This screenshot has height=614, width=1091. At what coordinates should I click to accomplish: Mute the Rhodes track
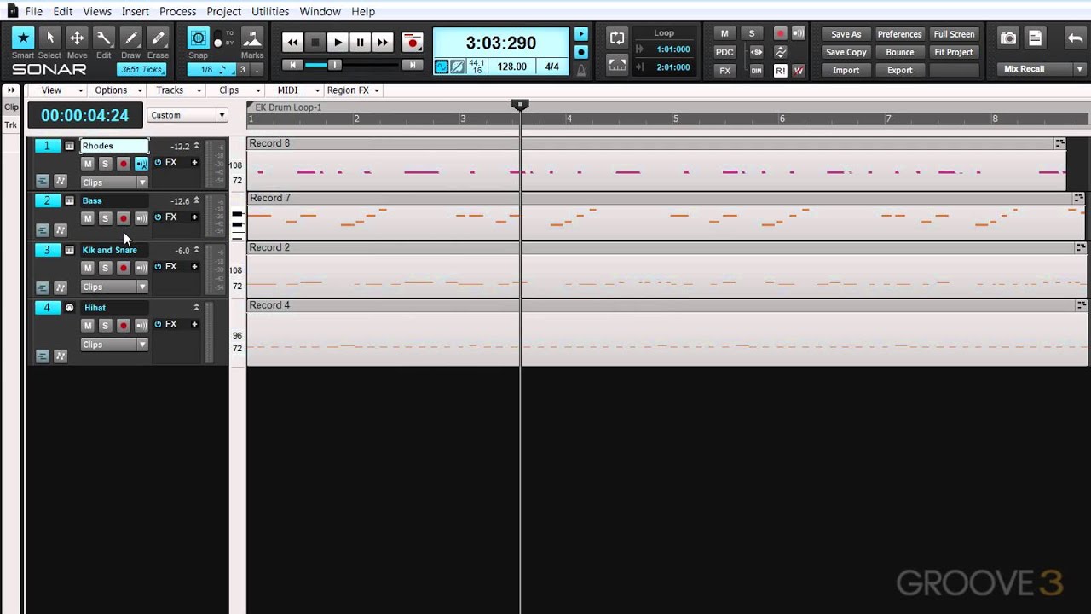coord(87,164)
